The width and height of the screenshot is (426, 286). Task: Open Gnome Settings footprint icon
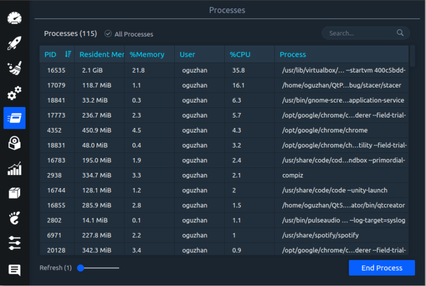[14, 218]
